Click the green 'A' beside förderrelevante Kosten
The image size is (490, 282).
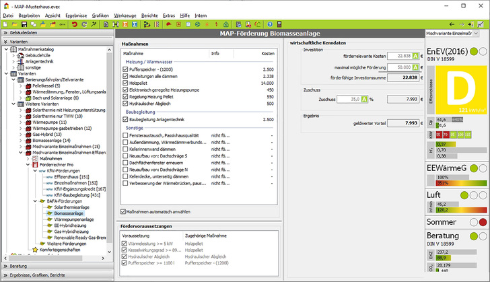416,56
